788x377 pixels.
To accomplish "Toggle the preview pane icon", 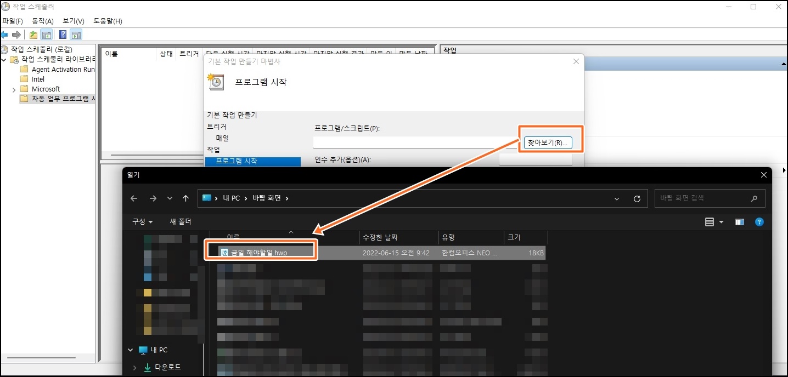I will coord(740,222).
